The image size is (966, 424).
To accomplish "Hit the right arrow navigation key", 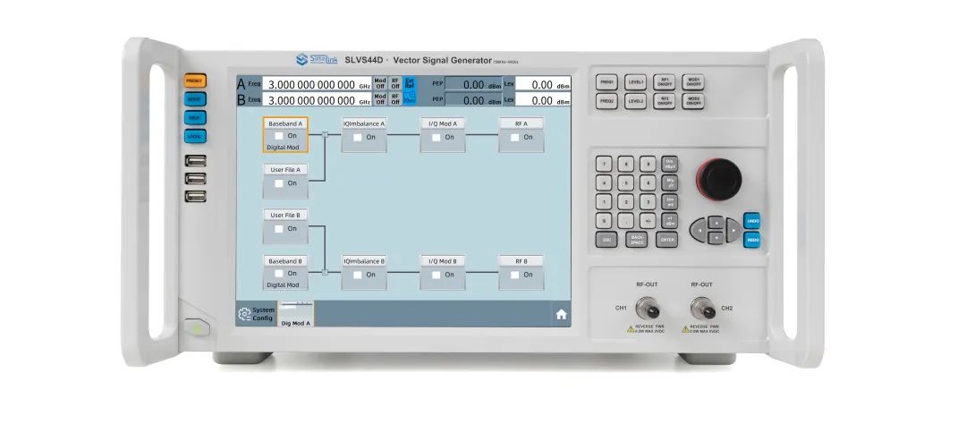I will (x=733, y=230).
